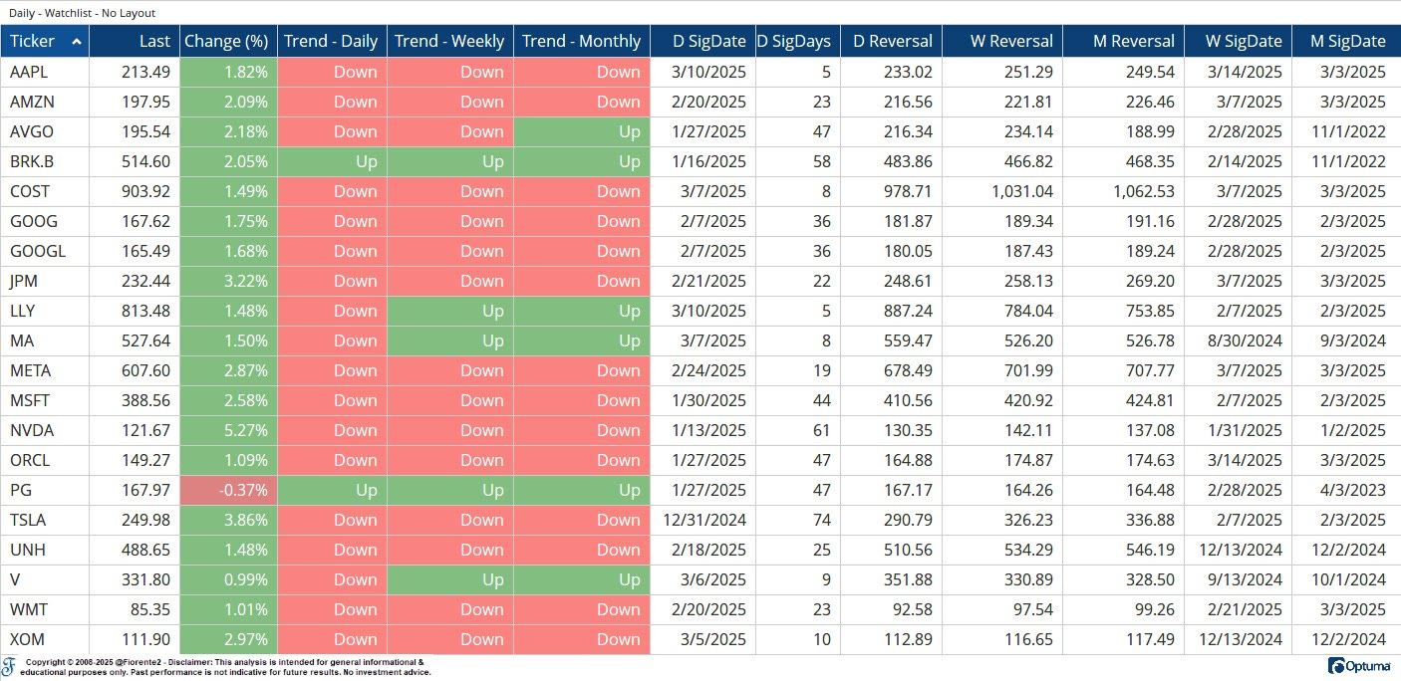
Task: Click the Ticker sort arrow indicator
Action: coord(77,41)
